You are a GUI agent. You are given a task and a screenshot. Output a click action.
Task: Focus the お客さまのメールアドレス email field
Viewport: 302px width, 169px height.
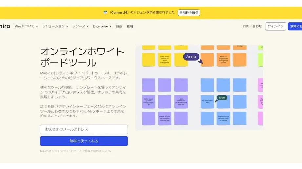[84, 129]
